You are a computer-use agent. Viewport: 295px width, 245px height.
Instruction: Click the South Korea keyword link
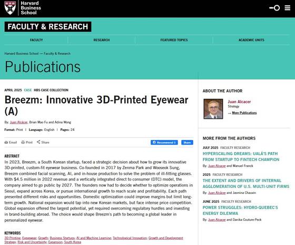coord(73,242)
